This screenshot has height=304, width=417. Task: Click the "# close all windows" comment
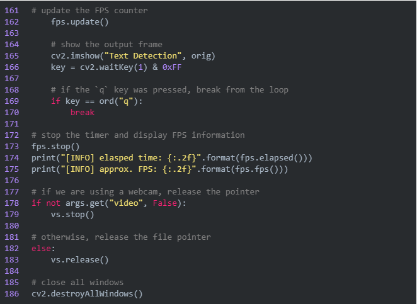77,282
